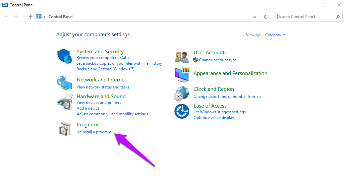Minimize the Control Panel window
This screenshot has height=187, width=346.
pyautogui.click(x=309, y=5)
